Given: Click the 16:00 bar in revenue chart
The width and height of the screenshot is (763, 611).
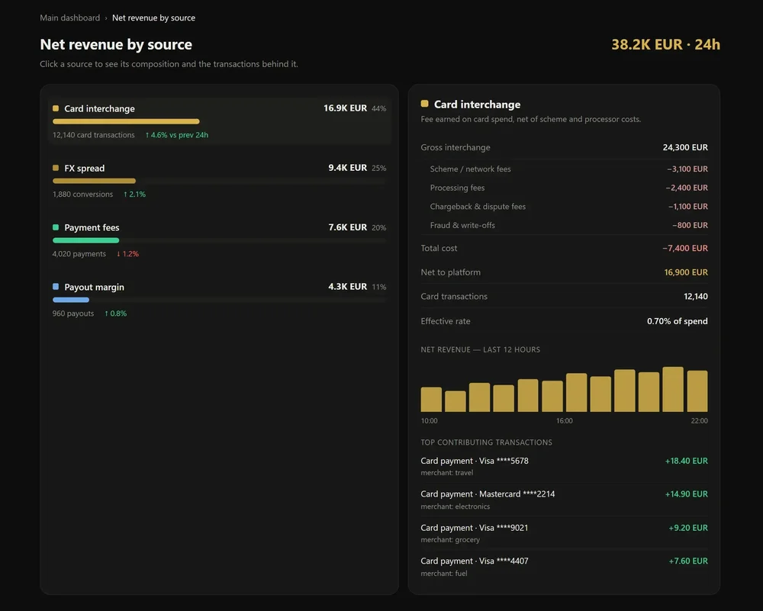Looking at the screenshot, I should point(576,393).
